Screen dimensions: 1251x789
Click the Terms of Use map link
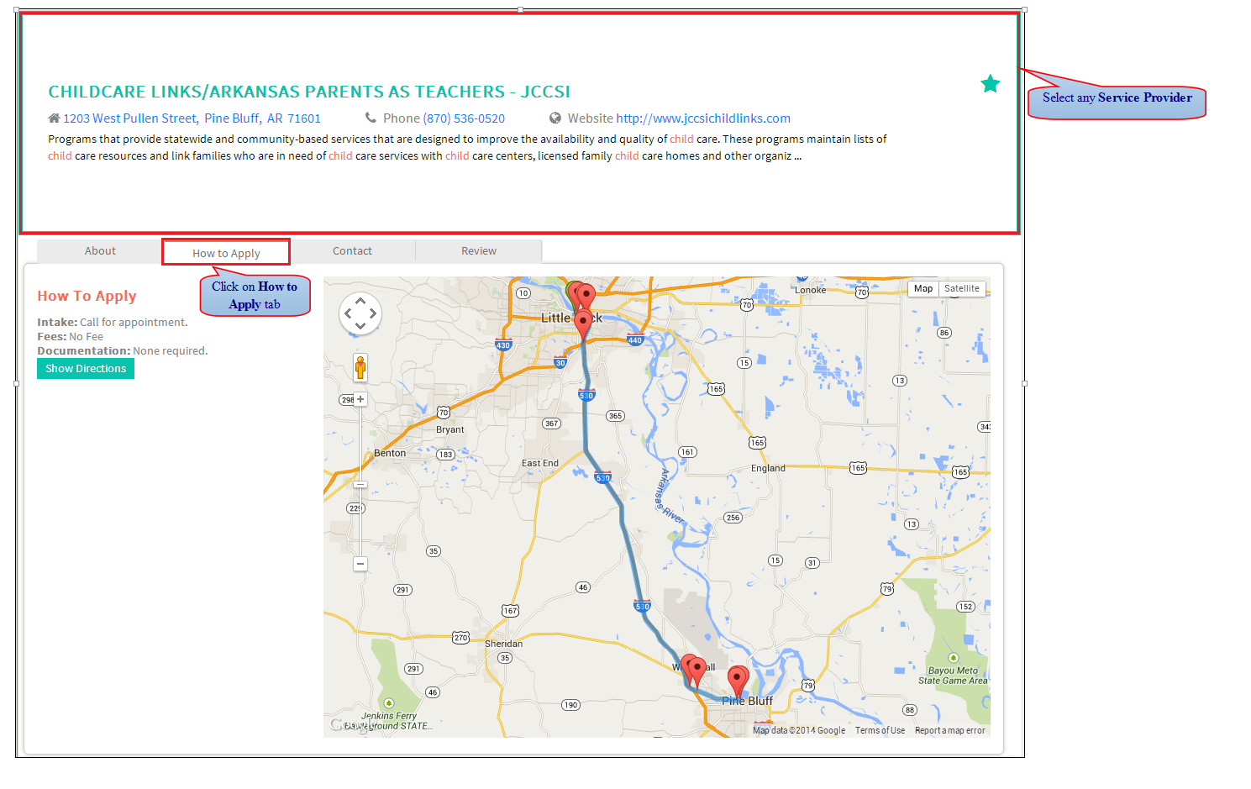click(x=880, y=731)
